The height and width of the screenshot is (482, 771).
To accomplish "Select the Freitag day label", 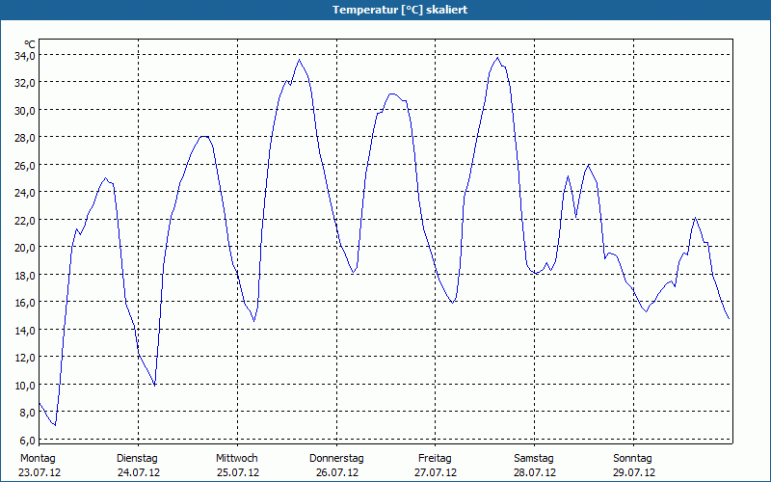I will click(x=436, y=458).
